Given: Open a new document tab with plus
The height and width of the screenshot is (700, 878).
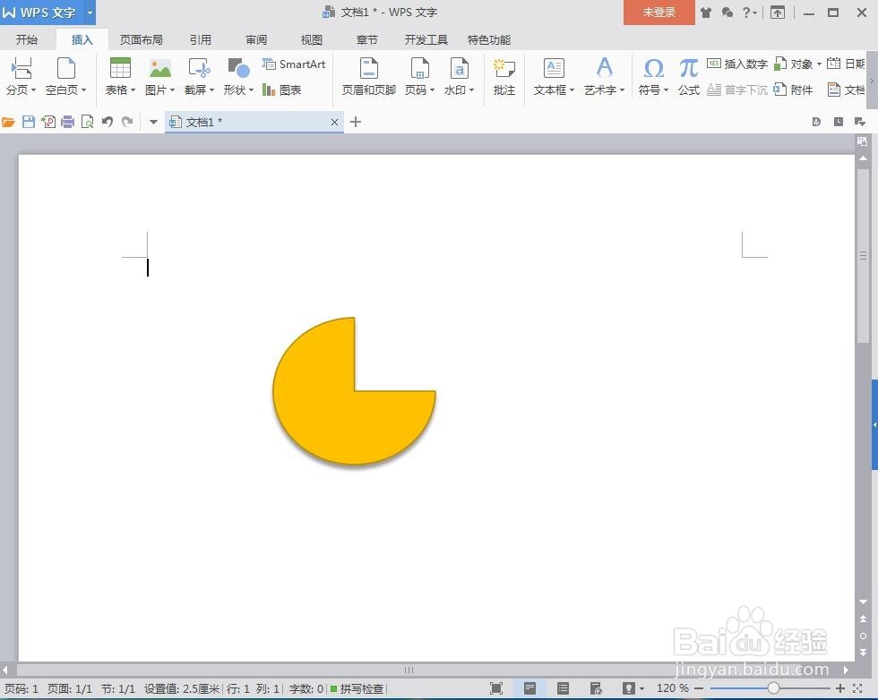Looking at the screenshot, I should 356,122.
